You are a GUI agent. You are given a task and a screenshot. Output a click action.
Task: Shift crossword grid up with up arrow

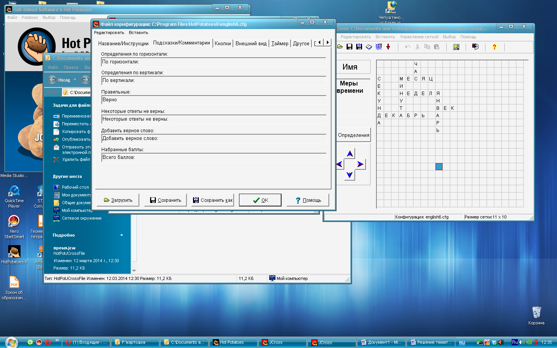pos(350,154)
